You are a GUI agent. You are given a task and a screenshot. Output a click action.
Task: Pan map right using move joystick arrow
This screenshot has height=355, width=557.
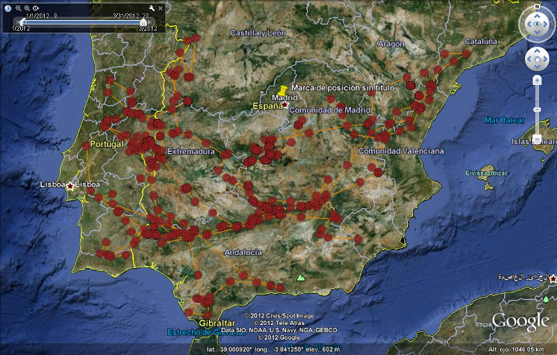pyautogui.click(x=546, y=59)
